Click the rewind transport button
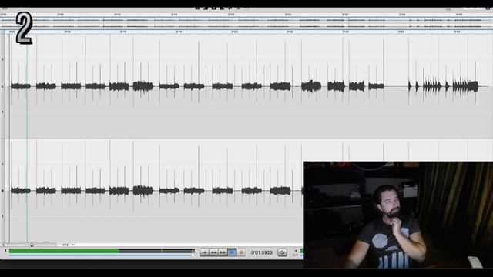 click(x=213, y=252)
